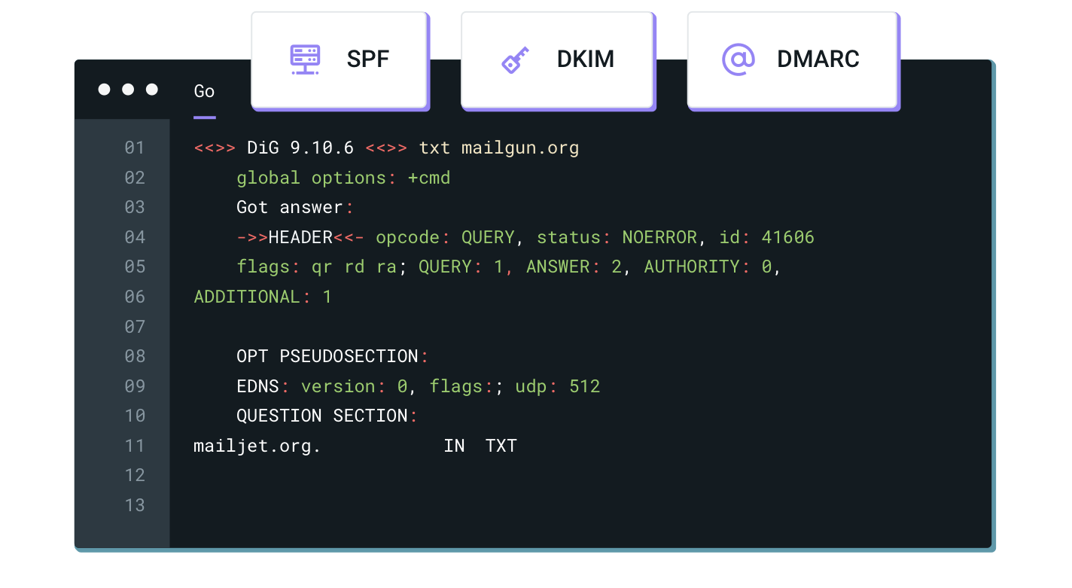
Task: Click the 'OPT PSEUDOSECTION:' line
Action: (333, 356)
